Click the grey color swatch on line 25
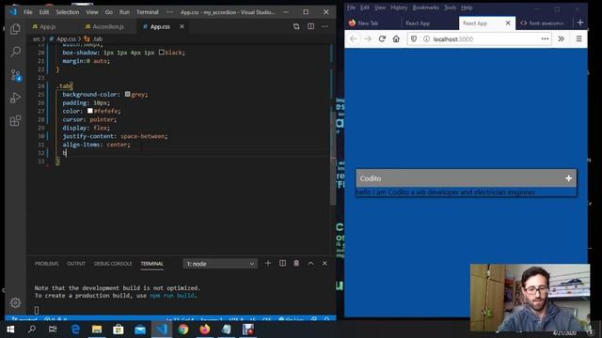The width and height of the screenshot is (602, 338). [x=128, y=94]
